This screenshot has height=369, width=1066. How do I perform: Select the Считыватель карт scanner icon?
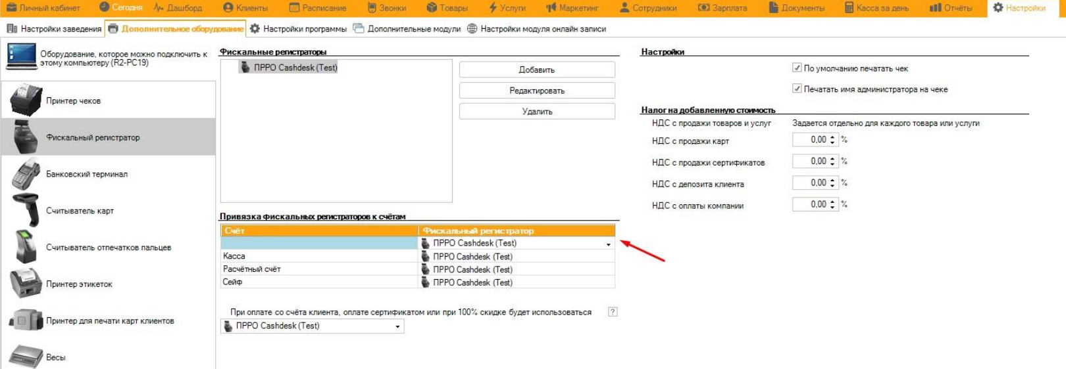coord(26,211)
